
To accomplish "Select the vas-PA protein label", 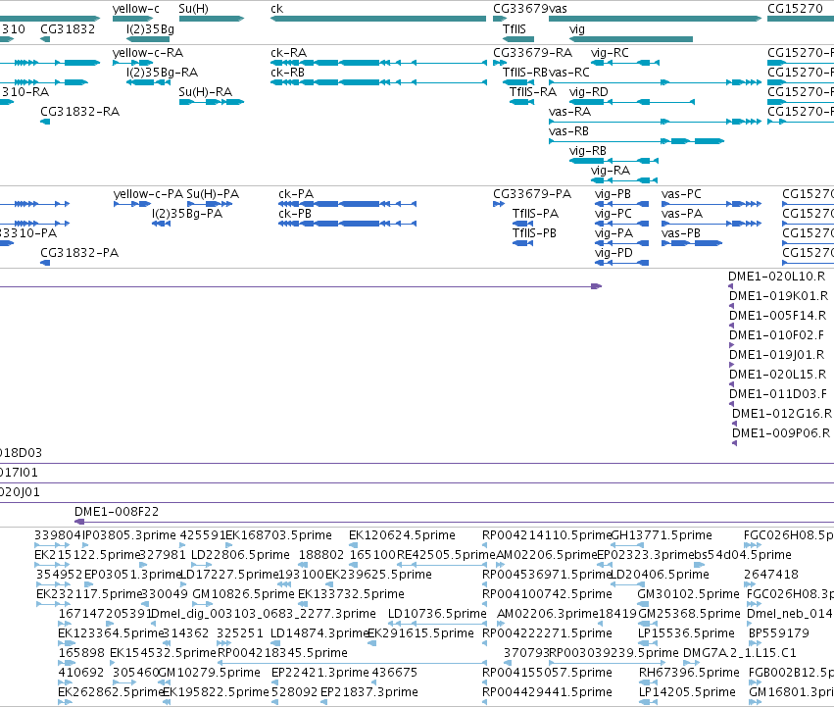I will click(x=682, y=214).
